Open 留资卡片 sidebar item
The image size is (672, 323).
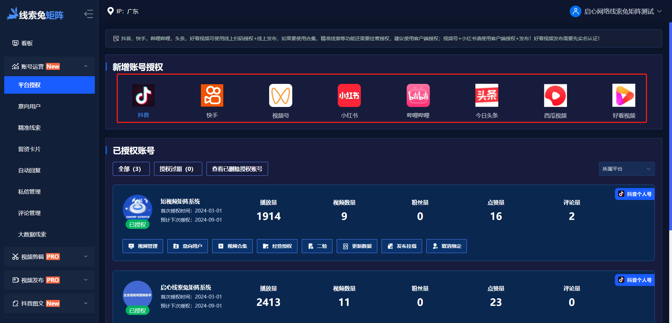coord(49,149)
